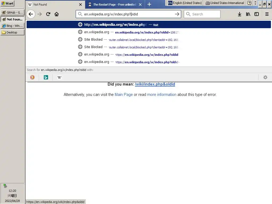Select the highlighted Visit suggestion row

pos(149,25)
